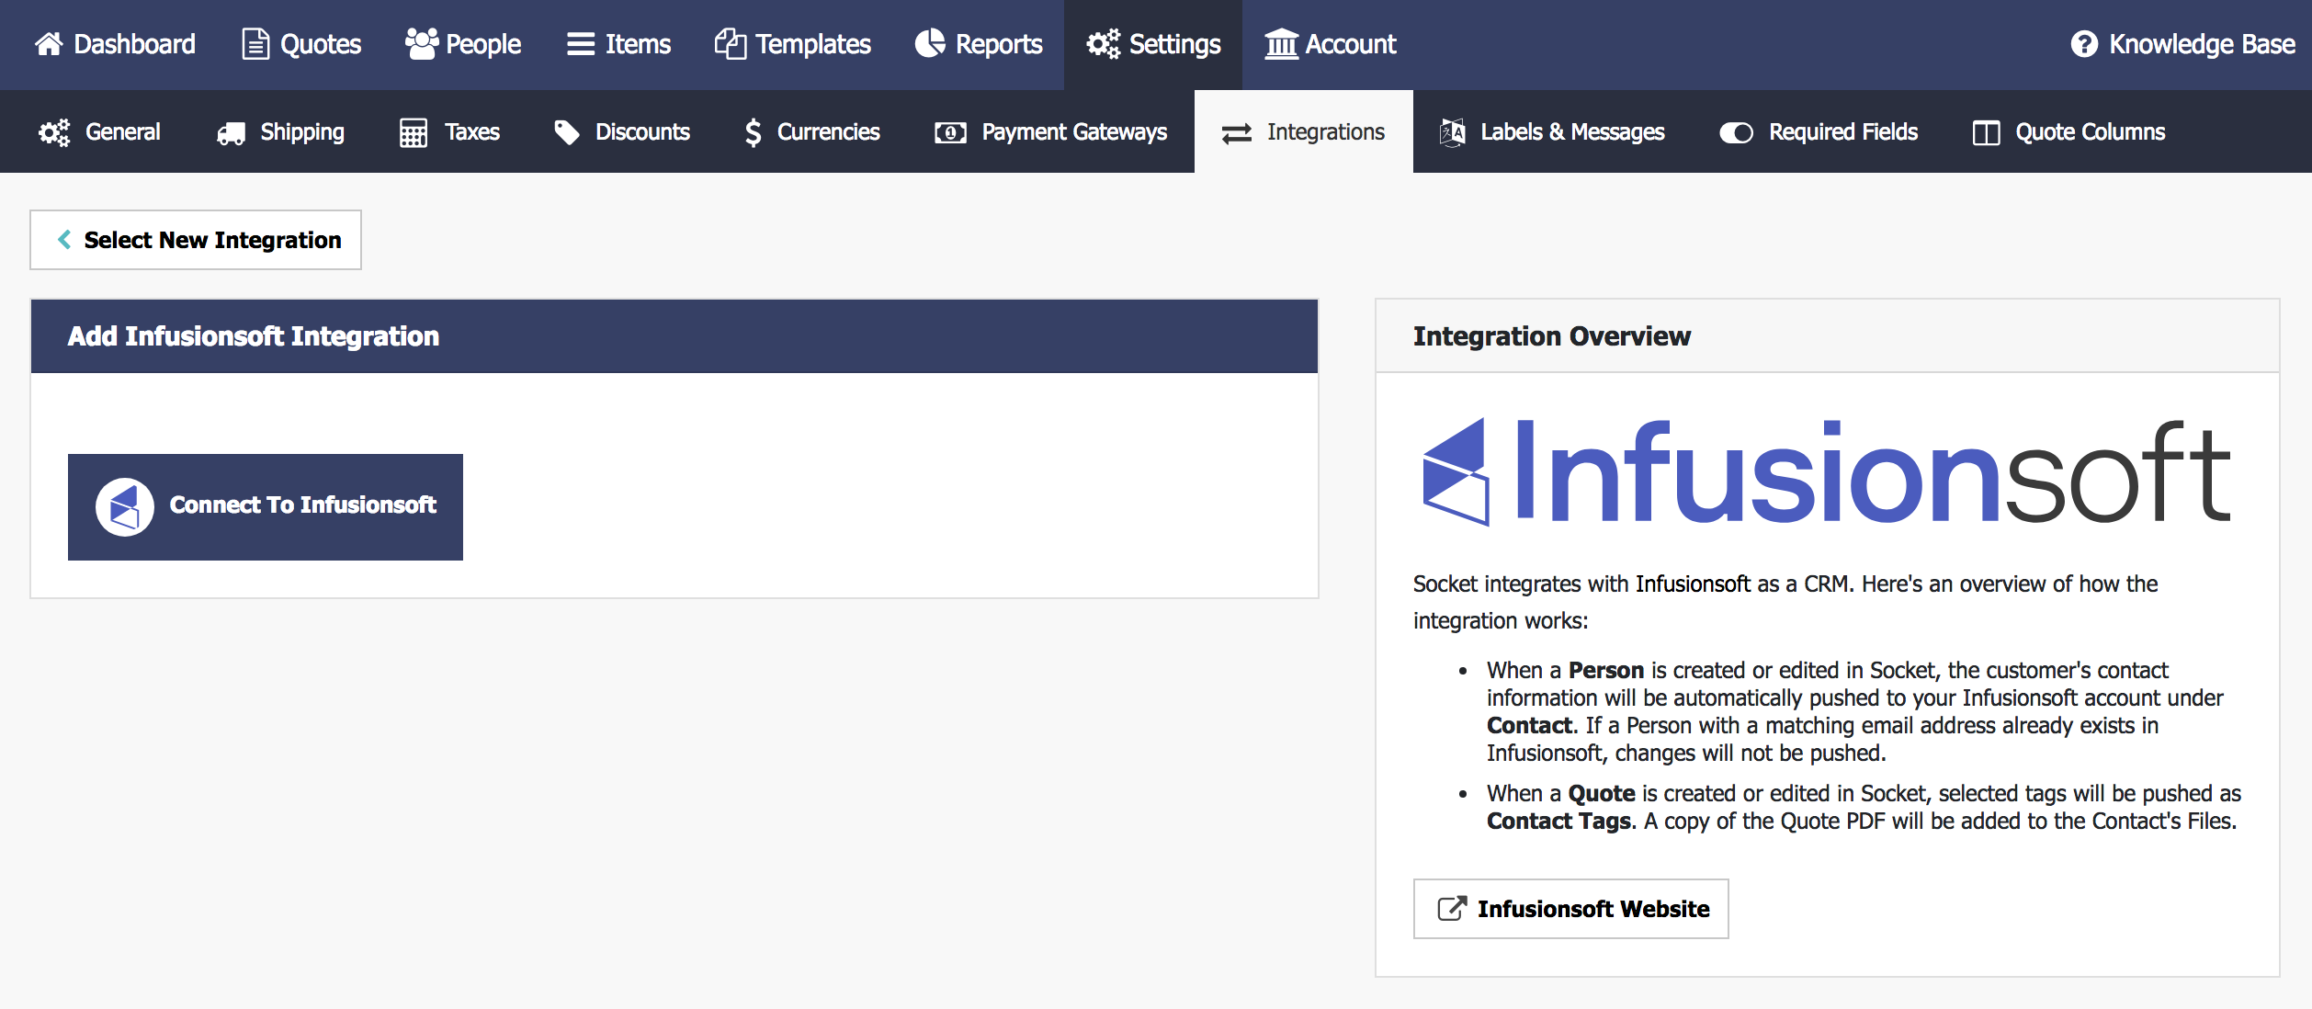Navigate to Templates
This screenshot has width=2312, height=1009.
coord(792,44)
